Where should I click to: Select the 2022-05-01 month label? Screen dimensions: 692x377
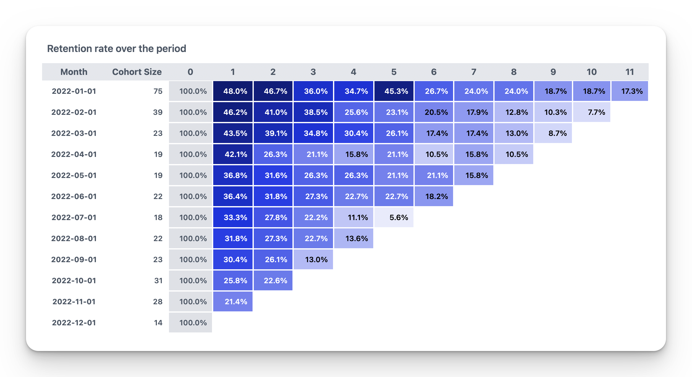[x=74, y=175]
